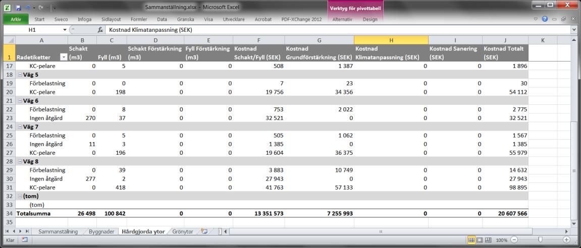Image resolution: width=581 pixels, height=248 pixels.
Task: Go to the next sheet tab arrow
Action: point(20,231)
